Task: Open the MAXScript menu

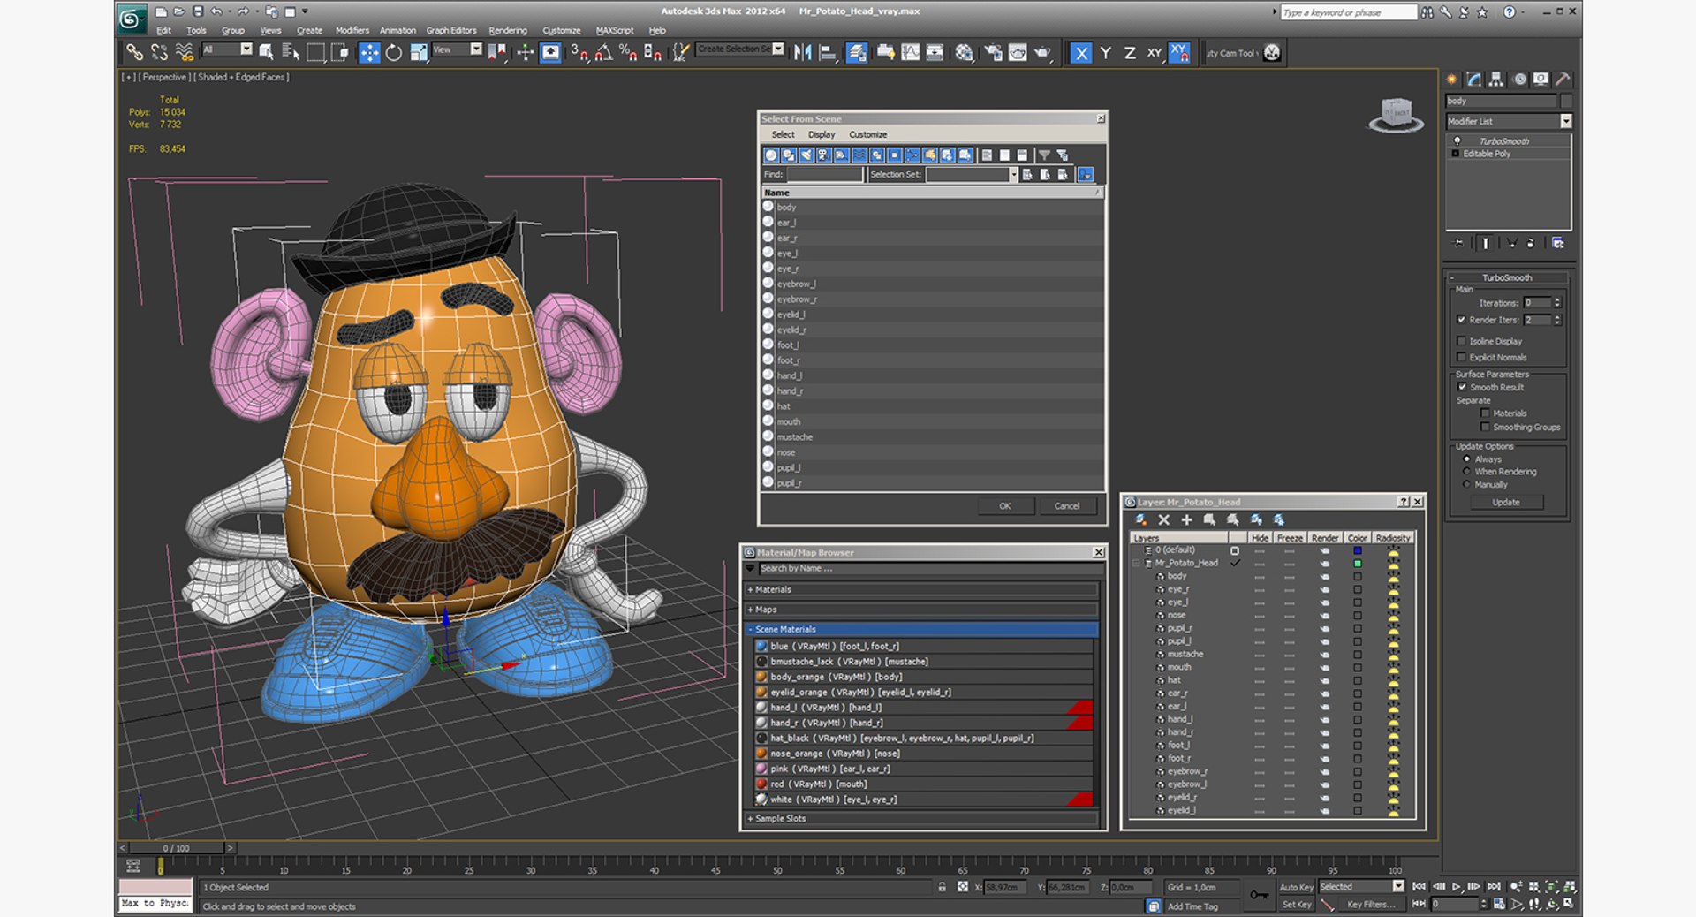Action: [615, 30]
